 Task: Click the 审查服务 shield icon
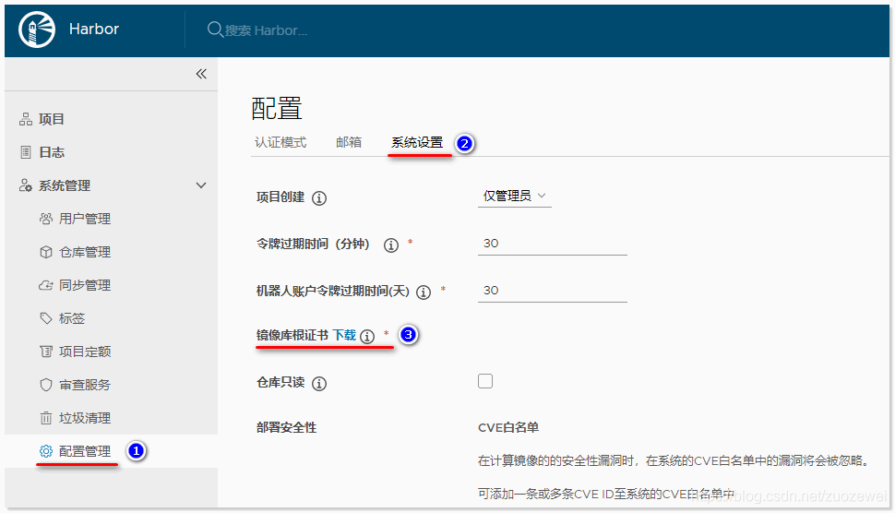[x=46, y=385]
